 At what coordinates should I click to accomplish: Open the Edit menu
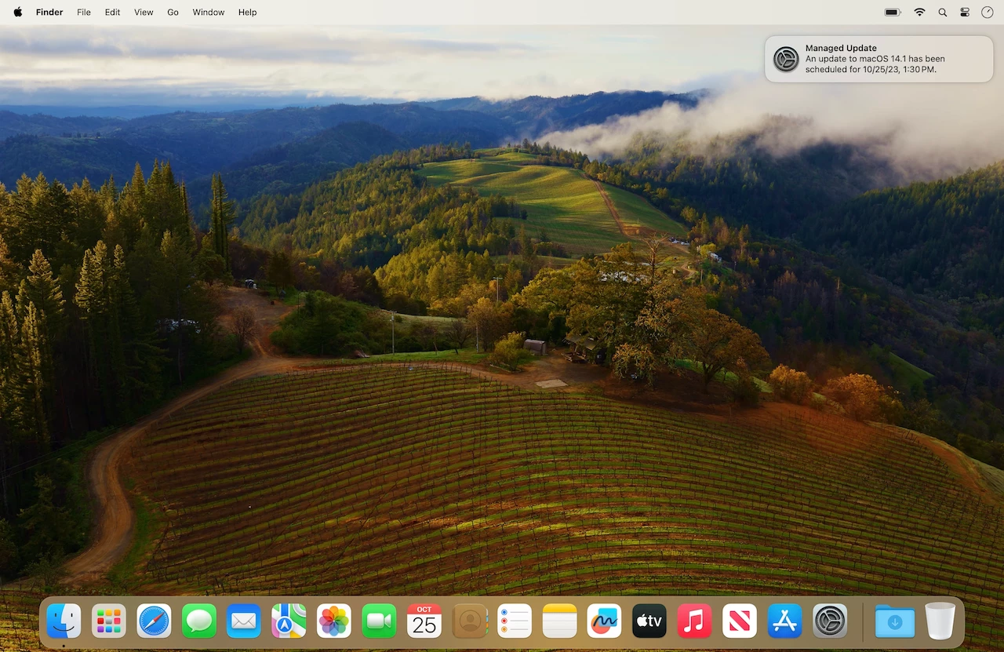point(113,13)
